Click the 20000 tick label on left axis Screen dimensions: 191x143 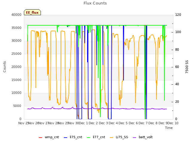pos(16,67)
